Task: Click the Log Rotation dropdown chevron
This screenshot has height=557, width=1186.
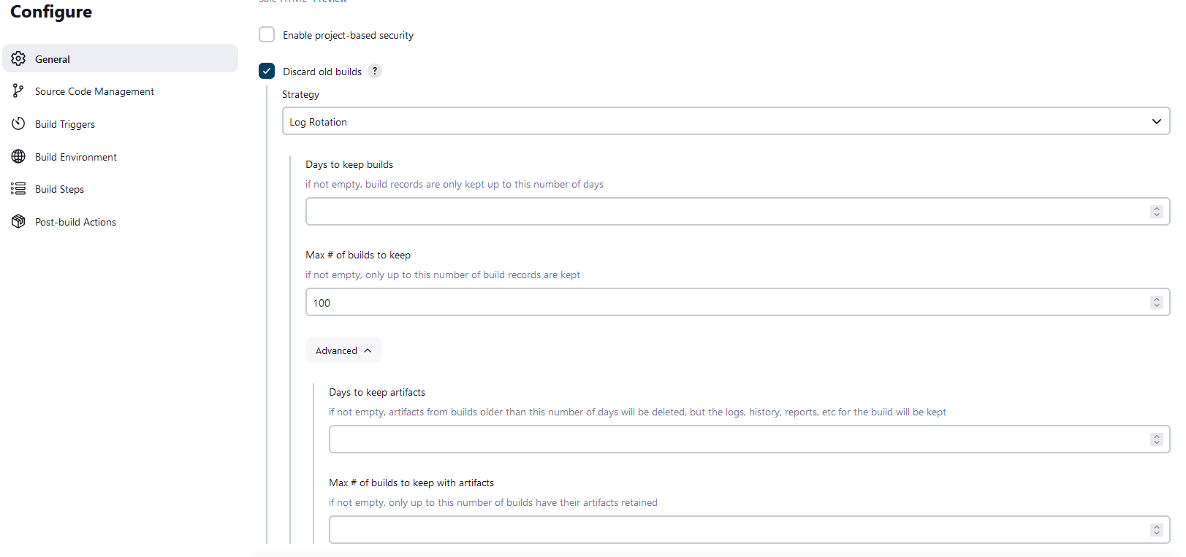Action: pos(1156,121)
